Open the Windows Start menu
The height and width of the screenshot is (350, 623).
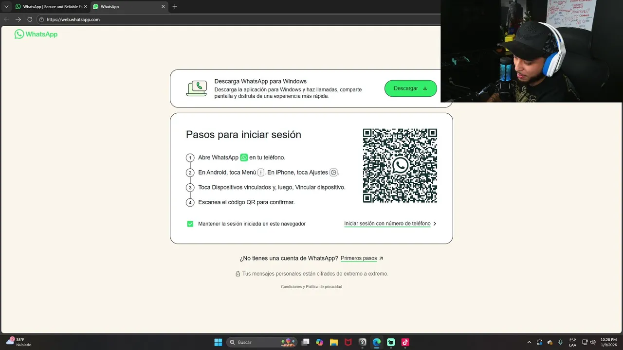218,342
